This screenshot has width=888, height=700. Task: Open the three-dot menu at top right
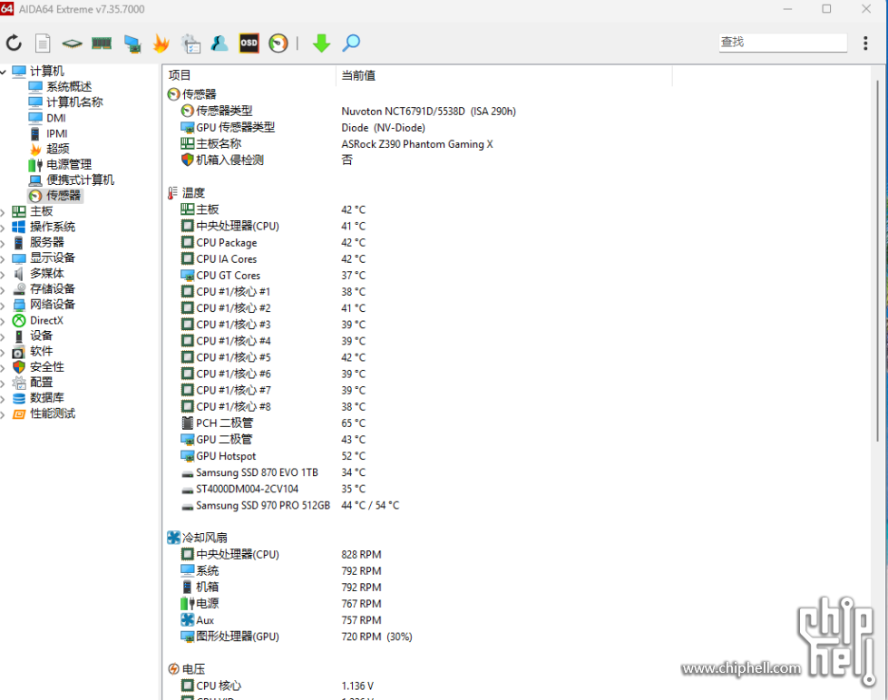[x=865, y=43]
